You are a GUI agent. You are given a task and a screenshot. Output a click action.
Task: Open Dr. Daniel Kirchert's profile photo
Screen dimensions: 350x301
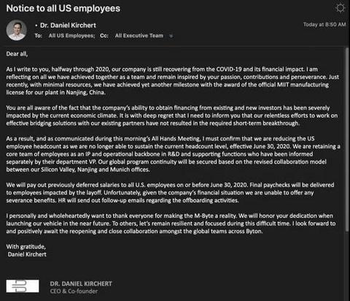[17, 30]
